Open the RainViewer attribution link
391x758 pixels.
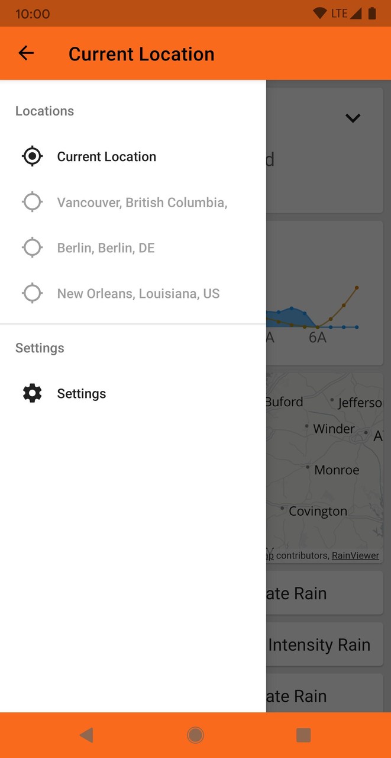click(x=355, y=555)
